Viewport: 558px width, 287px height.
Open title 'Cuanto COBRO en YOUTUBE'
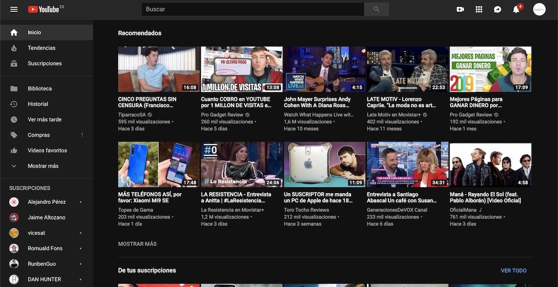236,102
